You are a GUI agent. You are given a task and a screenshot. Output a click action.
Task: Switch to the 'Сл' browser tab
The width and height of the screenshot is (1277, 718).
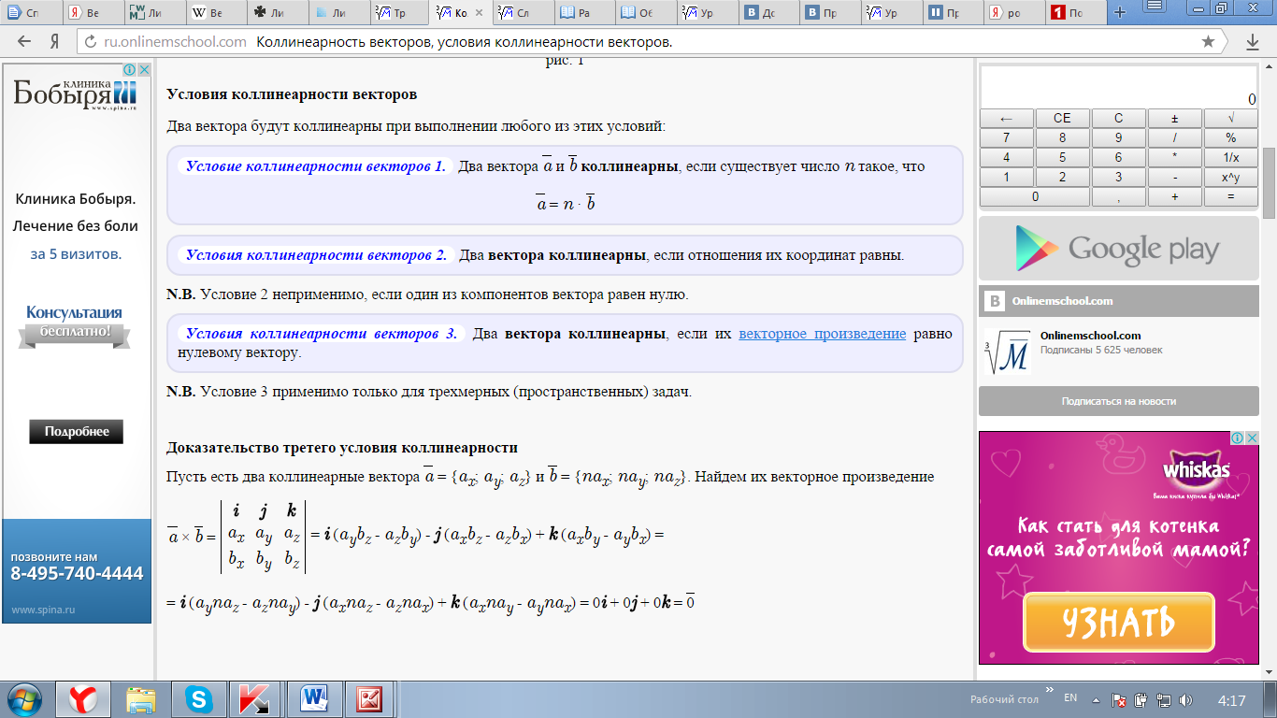522,13
